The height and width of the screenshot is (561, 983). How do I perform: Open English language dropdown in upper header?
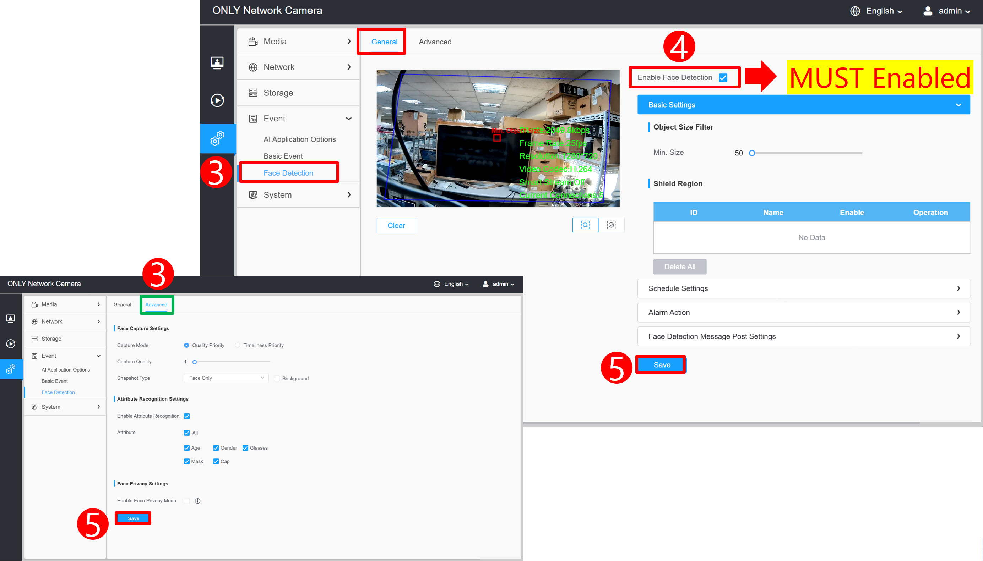pos(884,11)
